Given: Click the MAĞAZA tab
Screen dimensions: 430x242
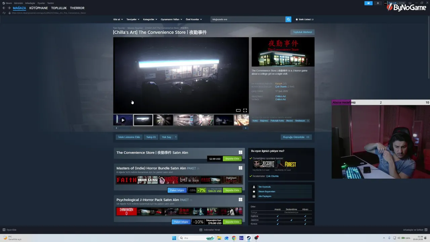Looking at the screenshot, I should [x=19, y=8].
